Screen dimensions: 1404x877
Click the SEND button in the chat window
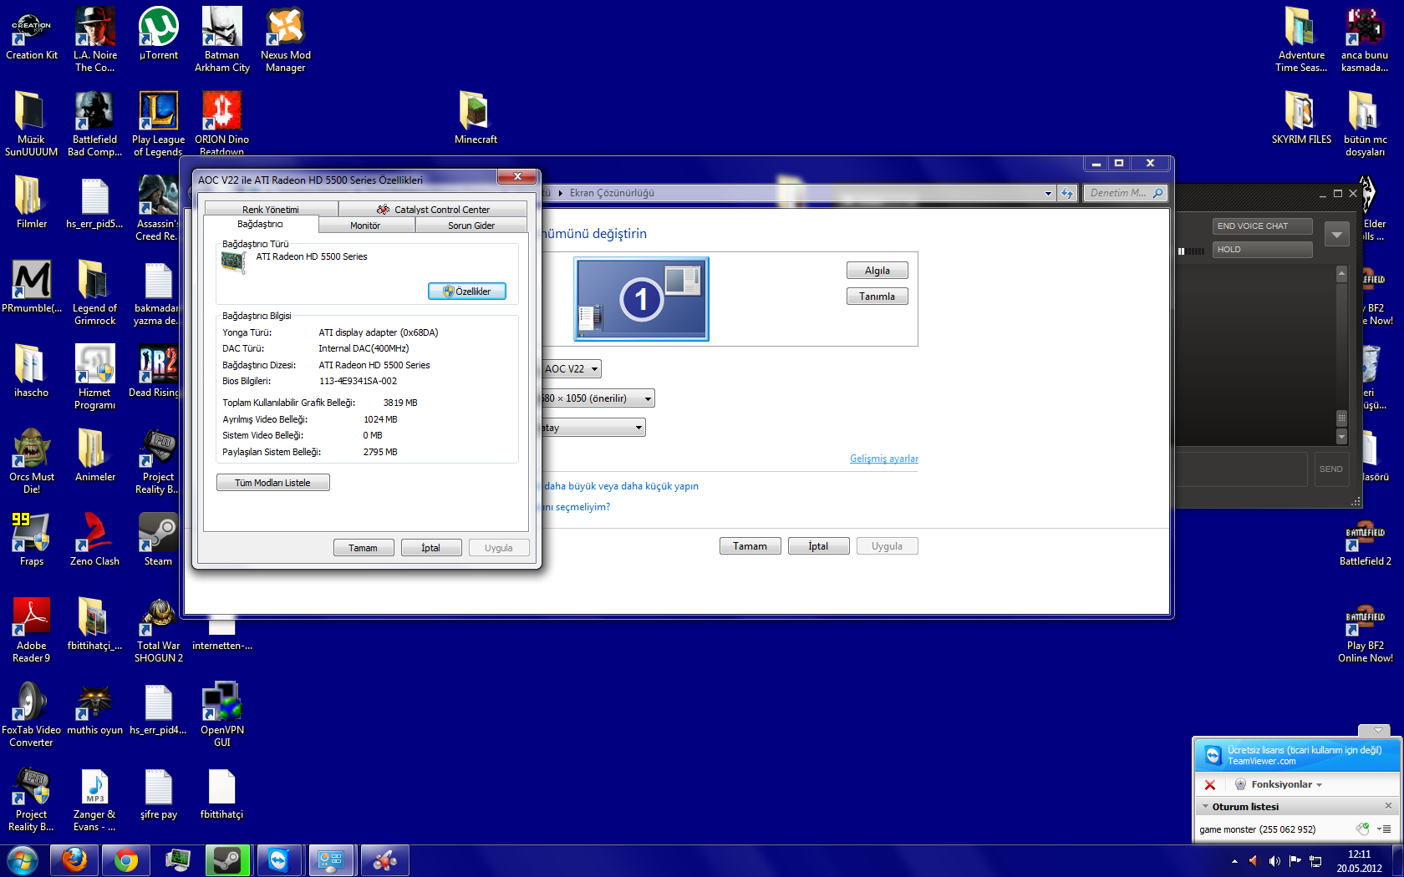pos(1330,469)
